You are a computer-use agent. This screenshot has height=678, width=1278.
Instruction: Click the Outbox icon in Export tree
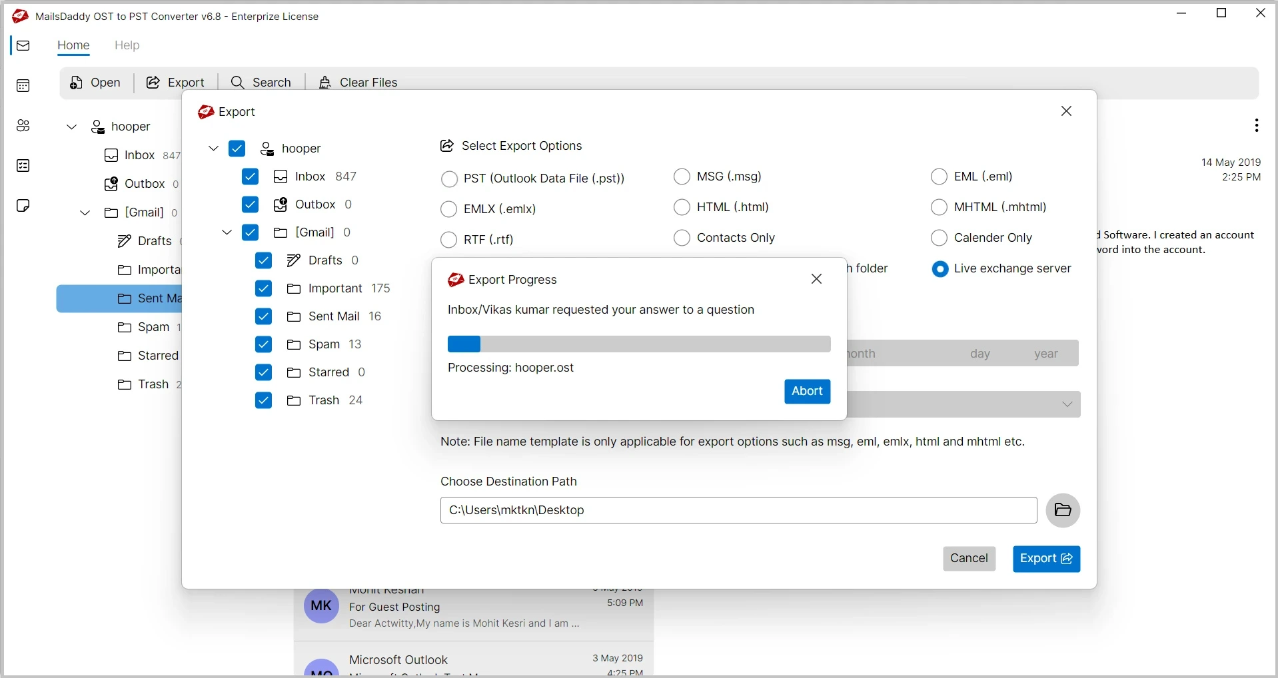[x=281, y=204]
